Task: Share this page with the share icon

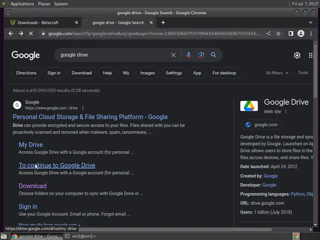Action: (x=268, y=33)
